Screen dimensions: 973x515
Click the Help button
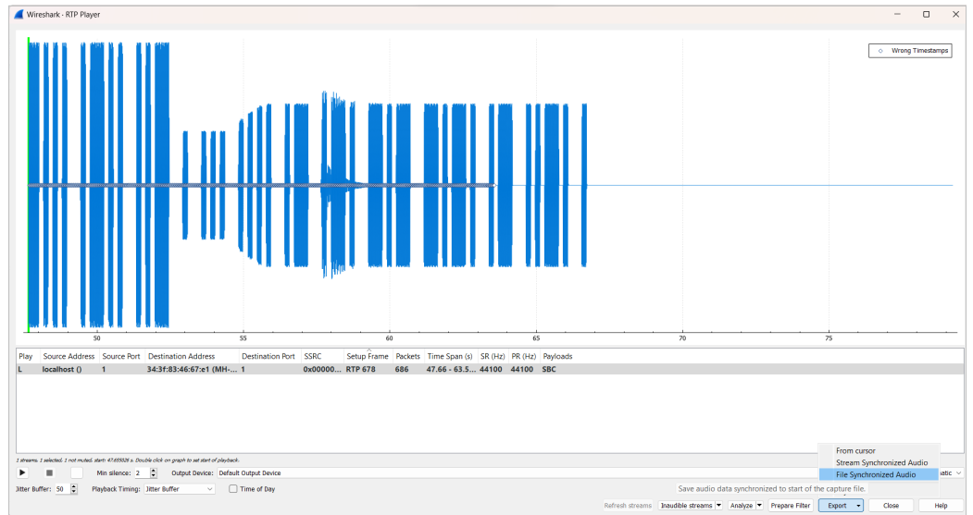pyautogui.click(x=941, y=506)
